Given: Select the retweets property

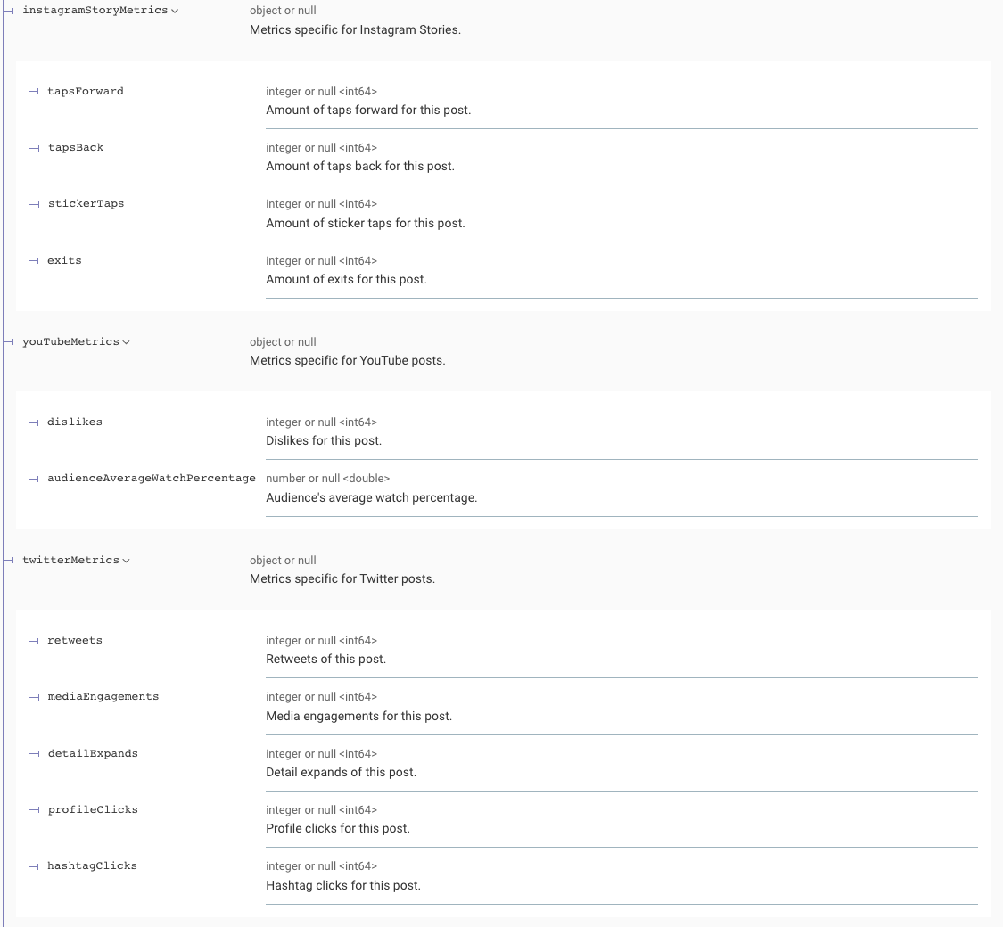Looking at the screenshot, I should (75, 640).
